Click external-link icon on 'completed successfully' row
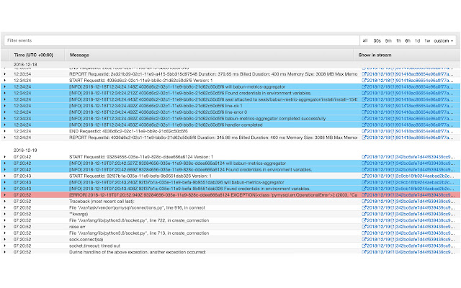This screenshot has height=288, width=461. (364, 118)
